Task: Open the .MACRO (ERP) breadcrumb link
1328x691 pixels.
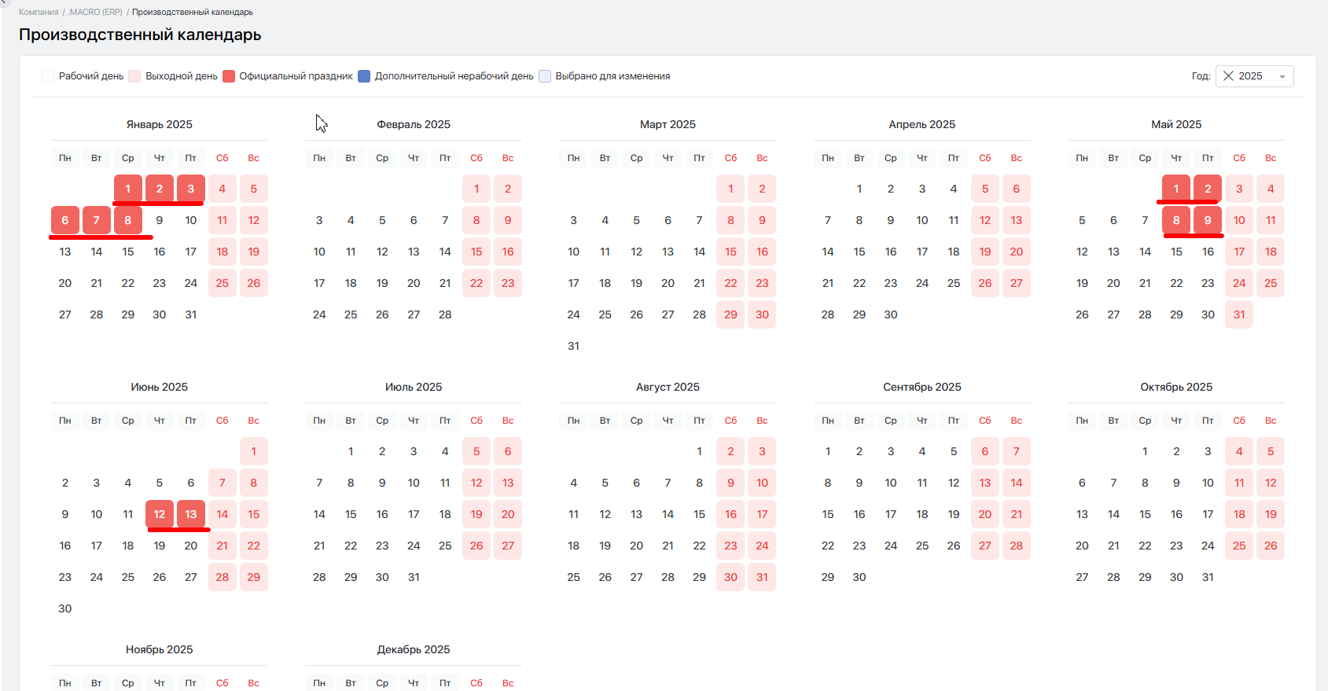Action: (x=94, y=12)
